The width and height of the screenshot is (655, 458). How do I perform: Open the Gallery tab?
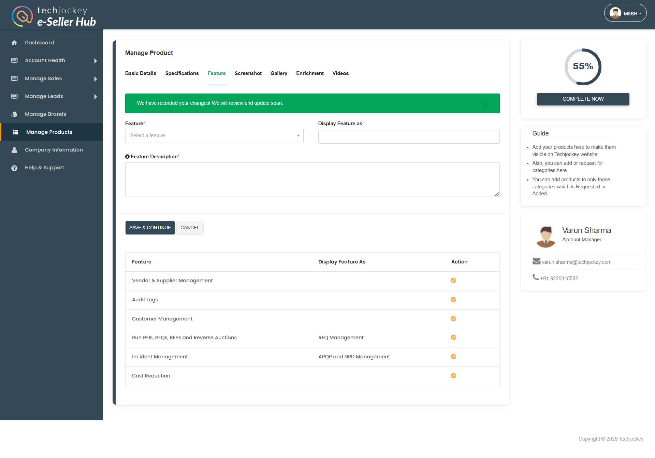[279, 73]
